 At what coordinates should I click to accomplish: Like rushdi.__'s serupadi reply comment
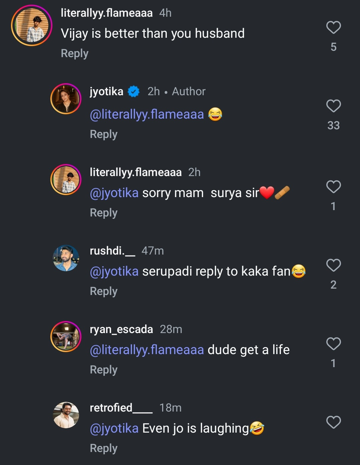[x=333, y=265]
